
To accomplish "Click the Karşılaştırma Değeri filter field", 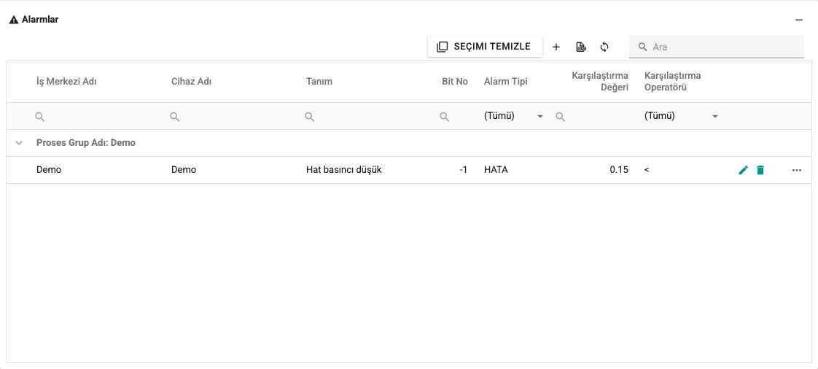I will [x=591, y=116].
